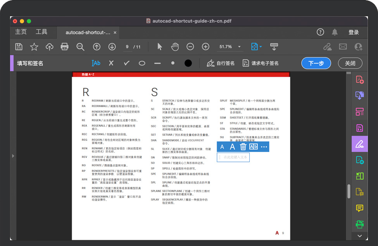Click the 下一步 button
The width and height of the screenshot is (378, 246).
pos(316,63)
